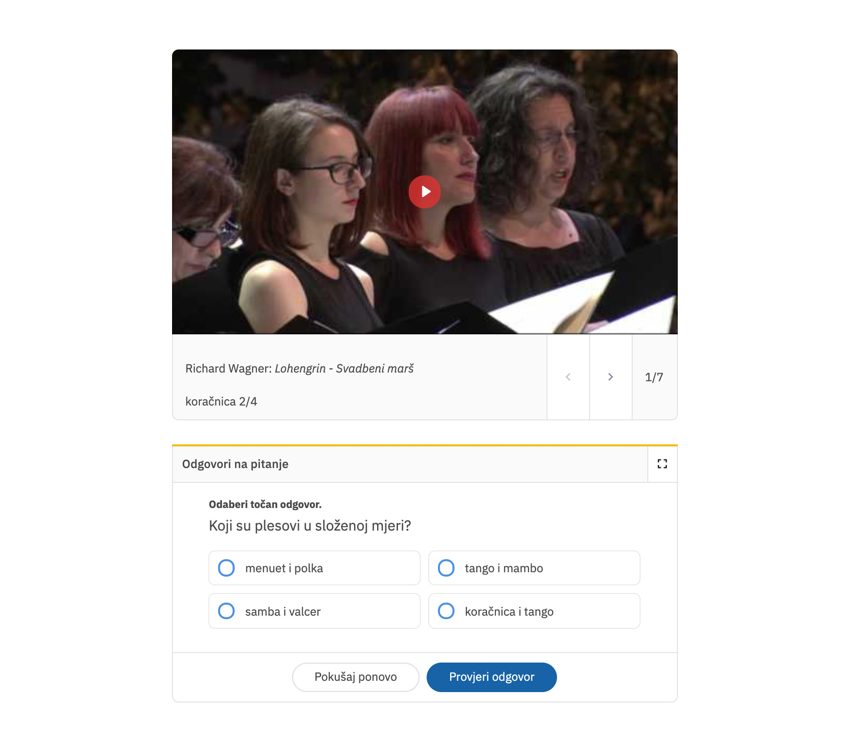Select the 'menuet i polka' radio option

(226, 568)
